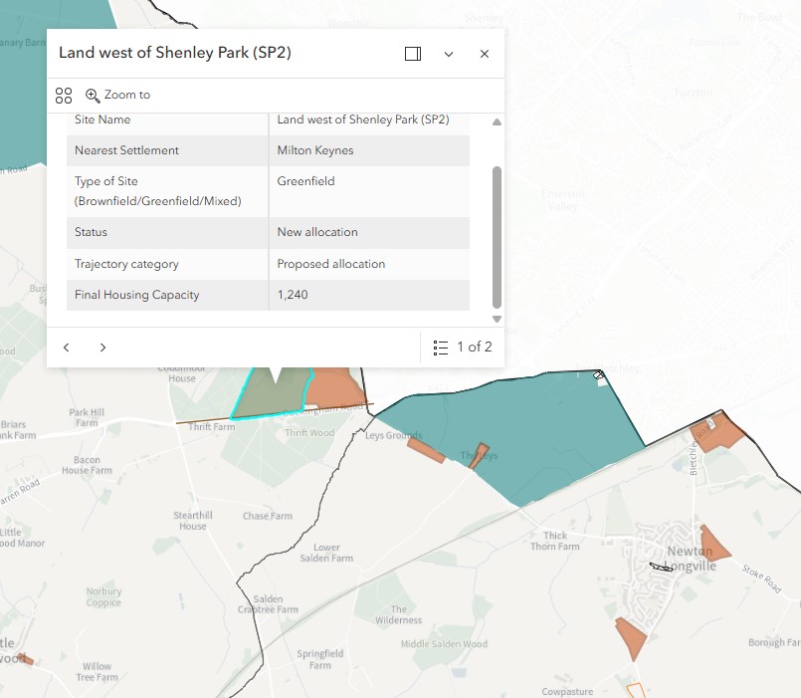This screenshot has width=801, height=698.
Task: Select the orange polygon at Bletchley Road
Action: 717,433
